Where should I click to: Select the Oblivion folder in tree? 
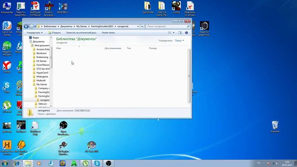(41, 104)
